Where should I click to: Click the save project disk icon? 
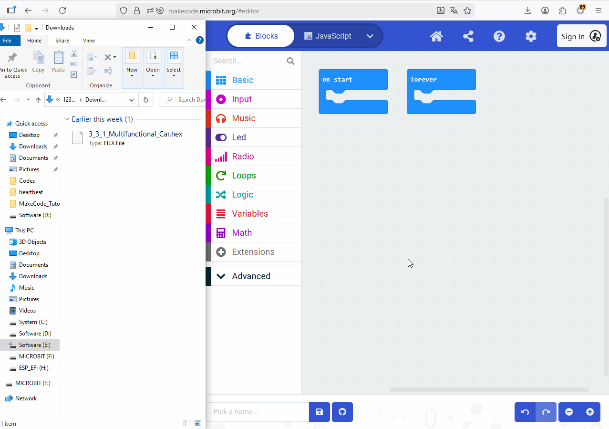(320, 412)
